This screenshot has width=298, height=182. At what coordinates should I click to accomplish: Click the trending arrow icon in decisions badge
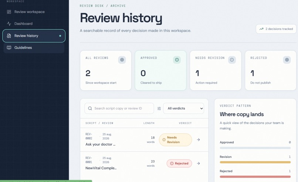tap(261, 29)
